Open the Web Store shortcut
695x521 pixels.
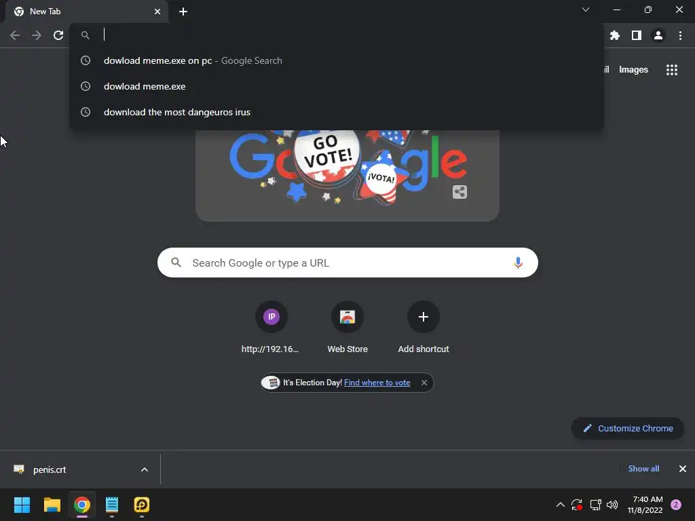[347, 328]
